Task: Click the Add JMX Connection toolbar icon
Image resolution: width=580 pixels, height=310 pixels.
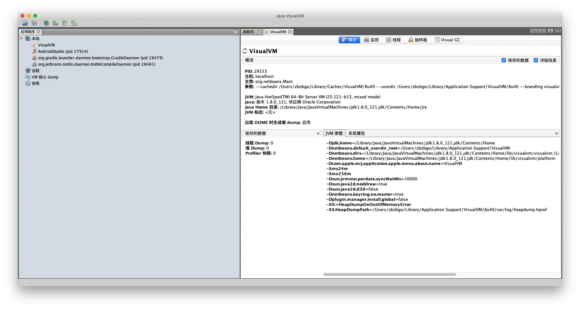Action: point(55,23)
